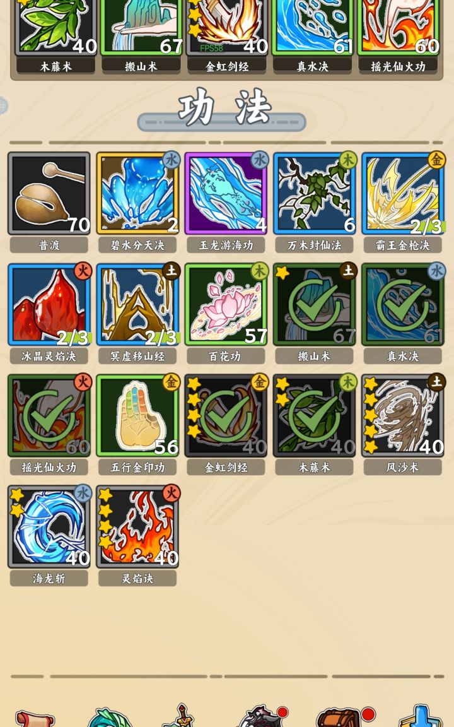Viewport: 454px width, 727px height.
Task: Open the treasure chest tab with red dot
Action: pos(340,718)
